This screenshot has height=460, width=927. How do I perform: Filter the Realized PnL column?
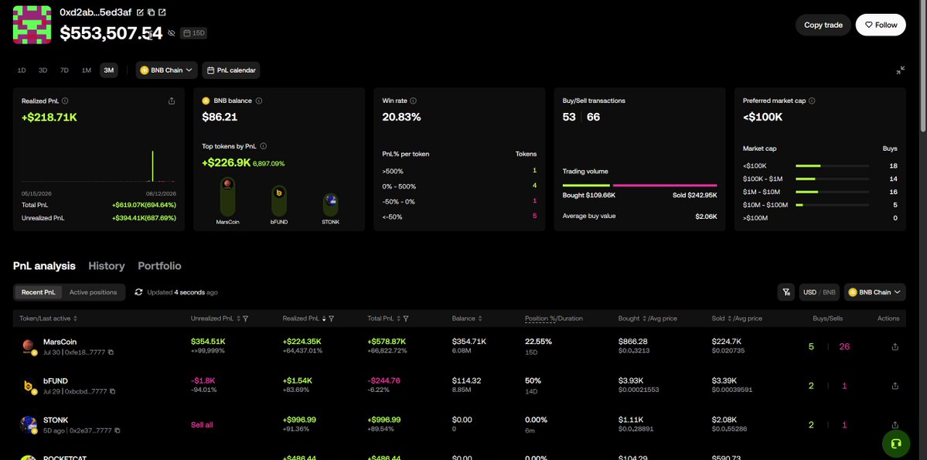(331, 319)
